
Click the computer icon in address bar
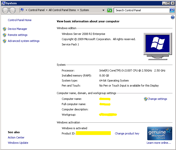pos(22,10)
